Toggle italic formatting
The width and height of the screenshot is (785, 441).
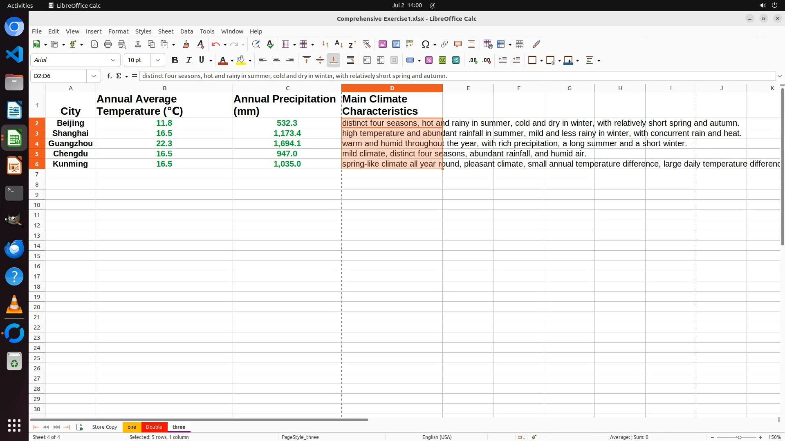pos(188,60)
